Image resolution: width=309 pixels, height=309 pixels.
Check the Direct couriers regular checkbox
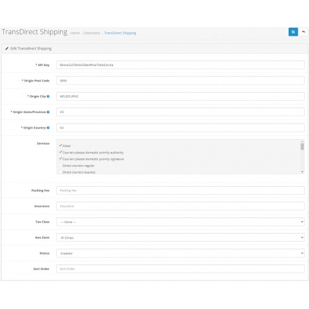coord(61,166)
